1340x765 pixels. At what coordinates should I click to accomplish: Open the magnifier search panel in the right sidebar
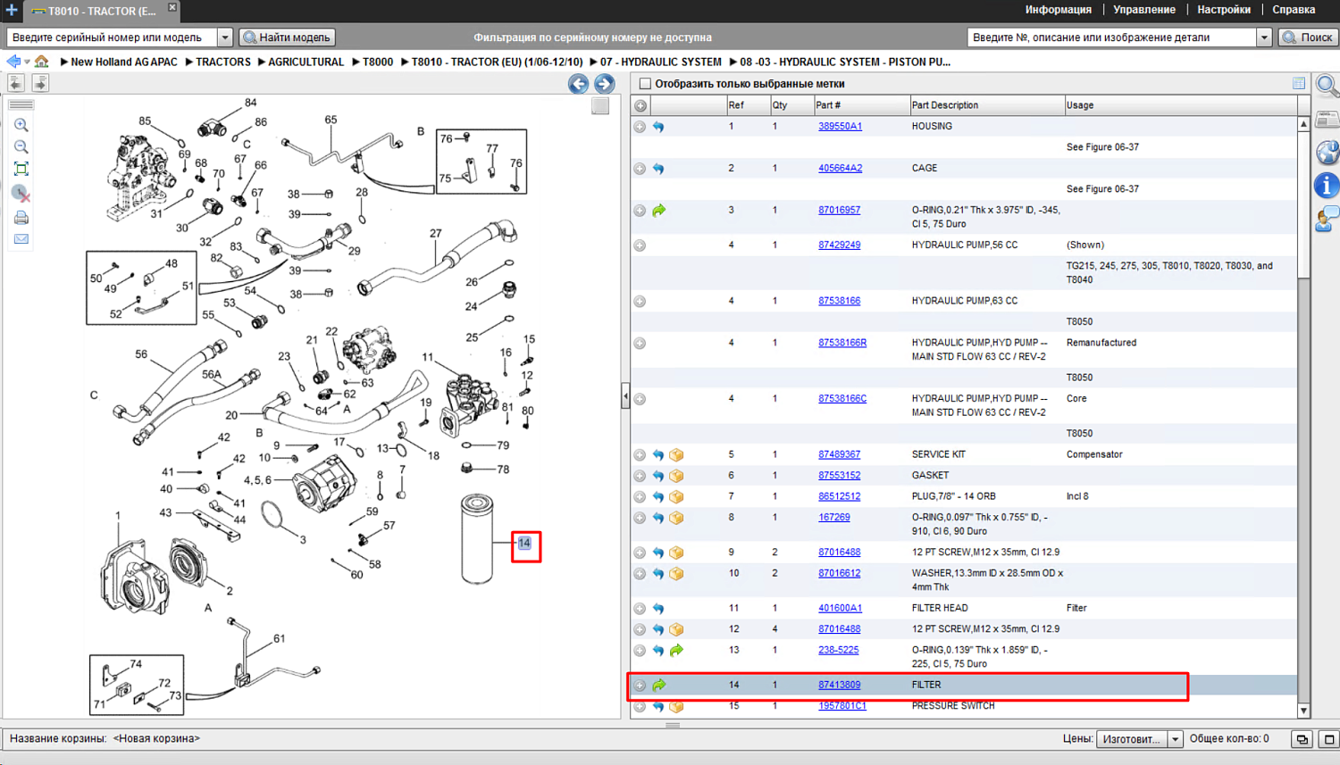1327,87
